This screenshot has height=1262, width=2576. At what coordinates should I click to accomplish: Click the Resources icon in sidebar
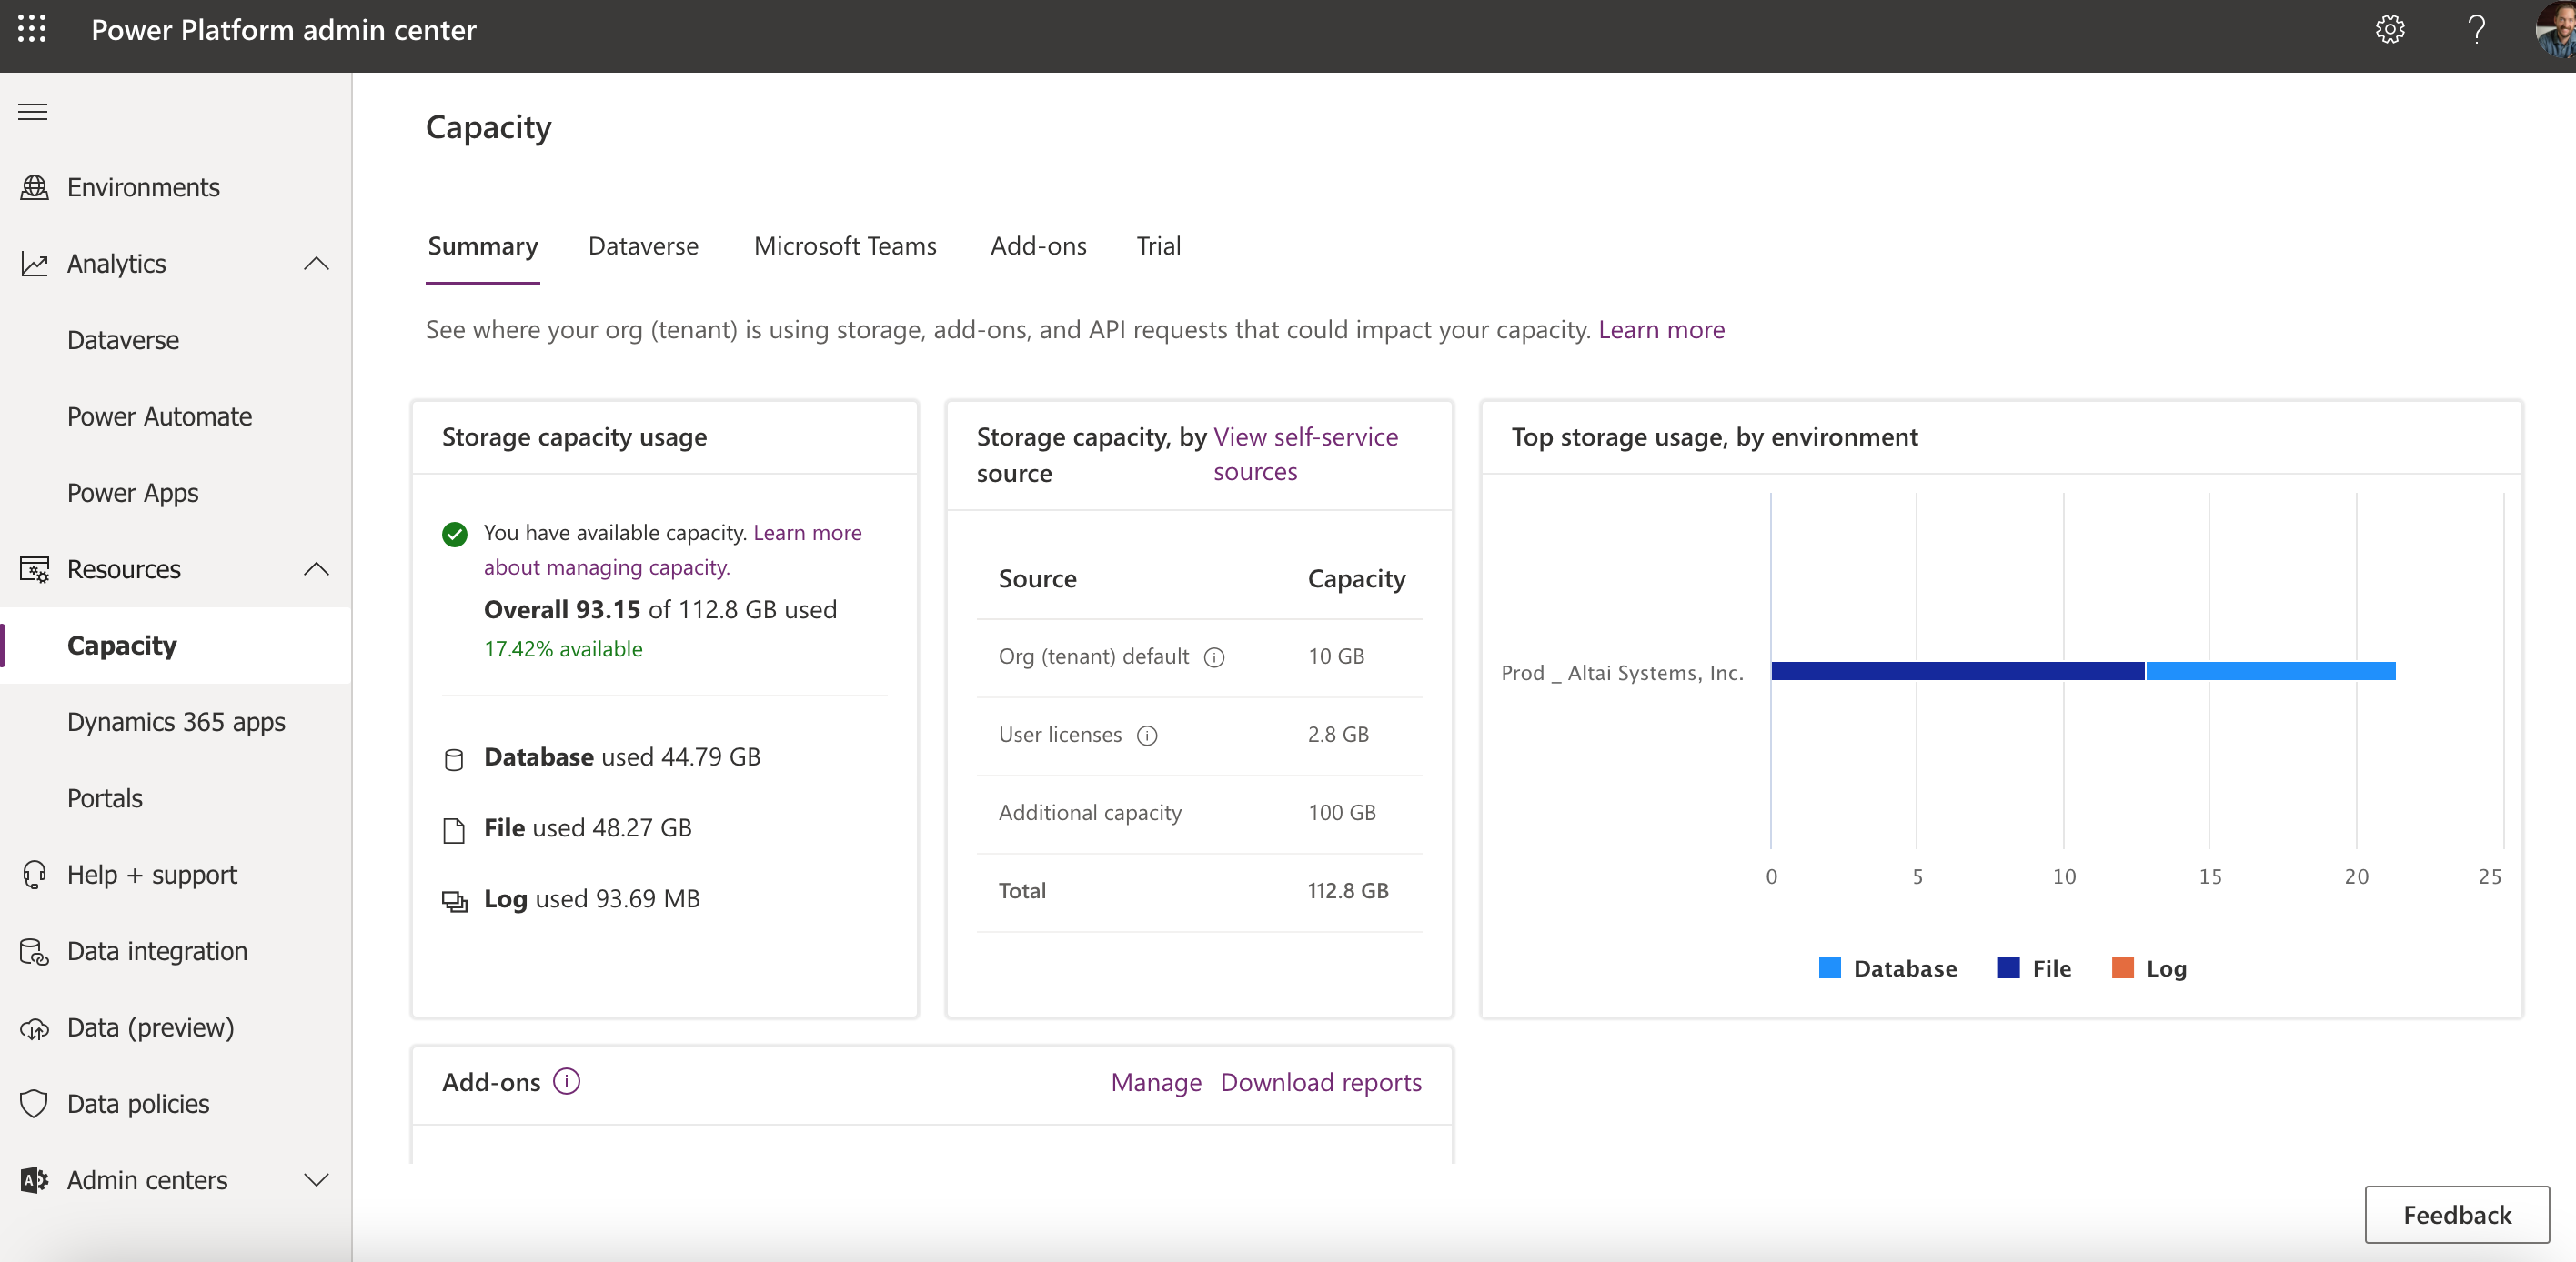click(x=35, y=569)
